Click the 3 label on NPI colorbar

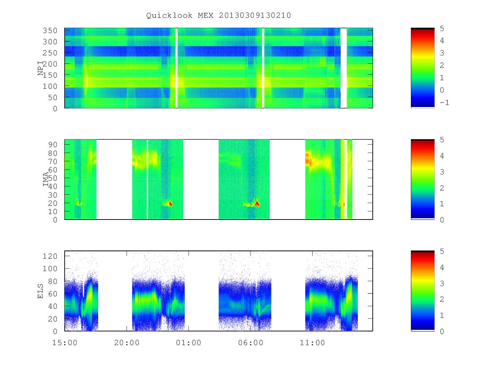click(x=441, y=53)
